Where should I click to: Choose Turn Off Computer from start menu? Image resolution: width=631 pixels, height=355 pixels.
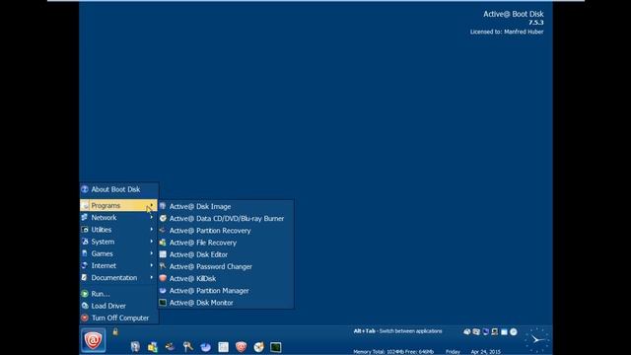point(118,318)
